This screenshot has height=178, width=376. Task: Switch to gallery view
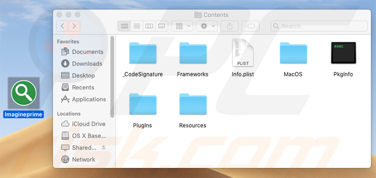coord(162,26)
